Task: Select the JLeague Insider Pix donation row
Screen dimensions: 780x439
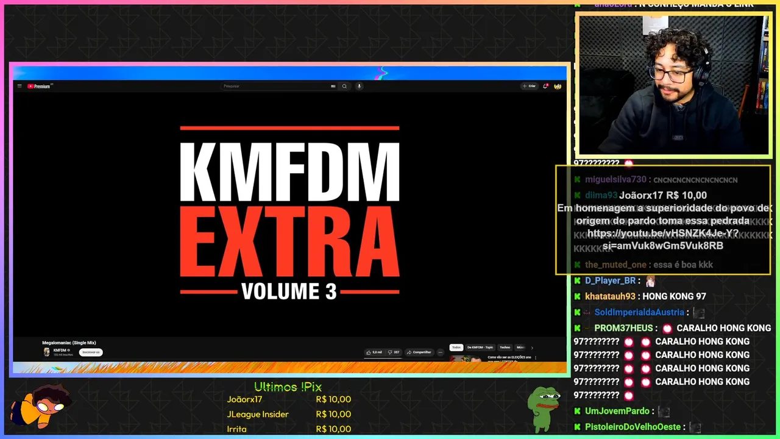Action: pyautogui.click(x=289, y=414)
